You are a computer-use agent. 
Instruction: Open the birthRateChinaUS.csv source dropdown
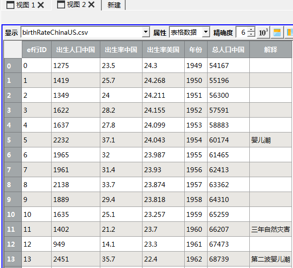coord(146,32)
